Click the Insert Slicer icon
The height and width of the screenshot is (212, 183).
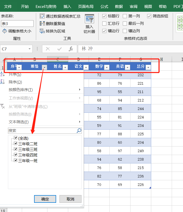point(89,19)
